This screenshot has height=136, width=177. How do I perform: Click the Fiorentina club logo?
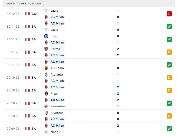(x=46, y=106)
